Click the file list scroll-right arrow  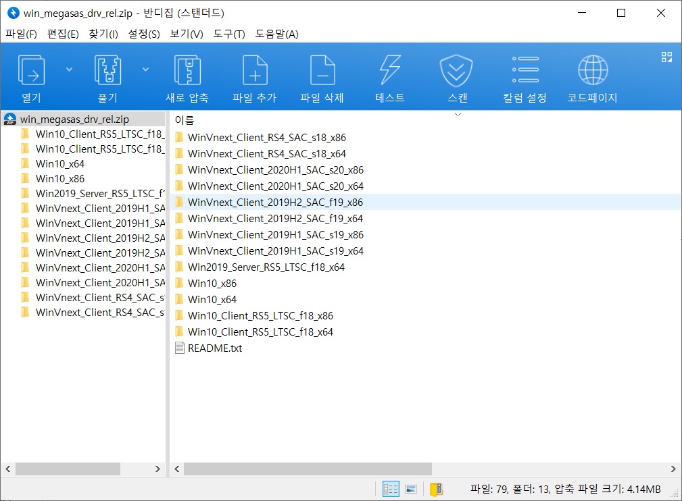pyautogui.click(x=673, y=469)
